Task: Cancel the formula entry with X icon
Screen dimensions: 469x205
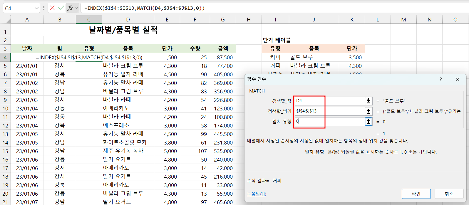Action: coord(52,8)
